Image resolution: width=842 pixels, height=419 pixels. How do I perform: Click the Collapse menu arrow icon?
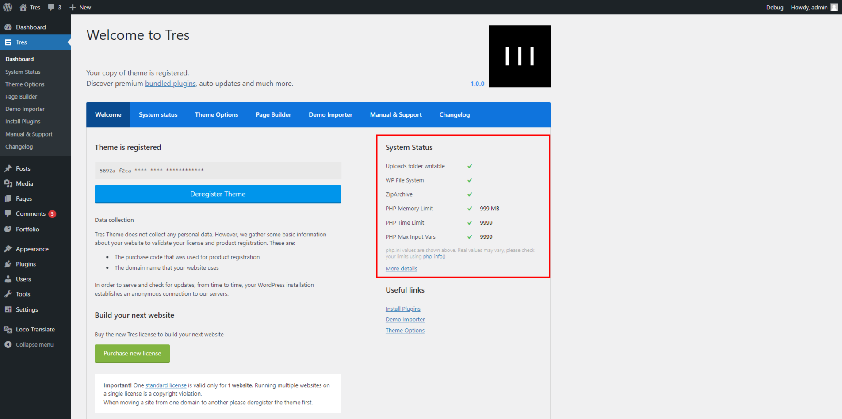pos(8,344)
